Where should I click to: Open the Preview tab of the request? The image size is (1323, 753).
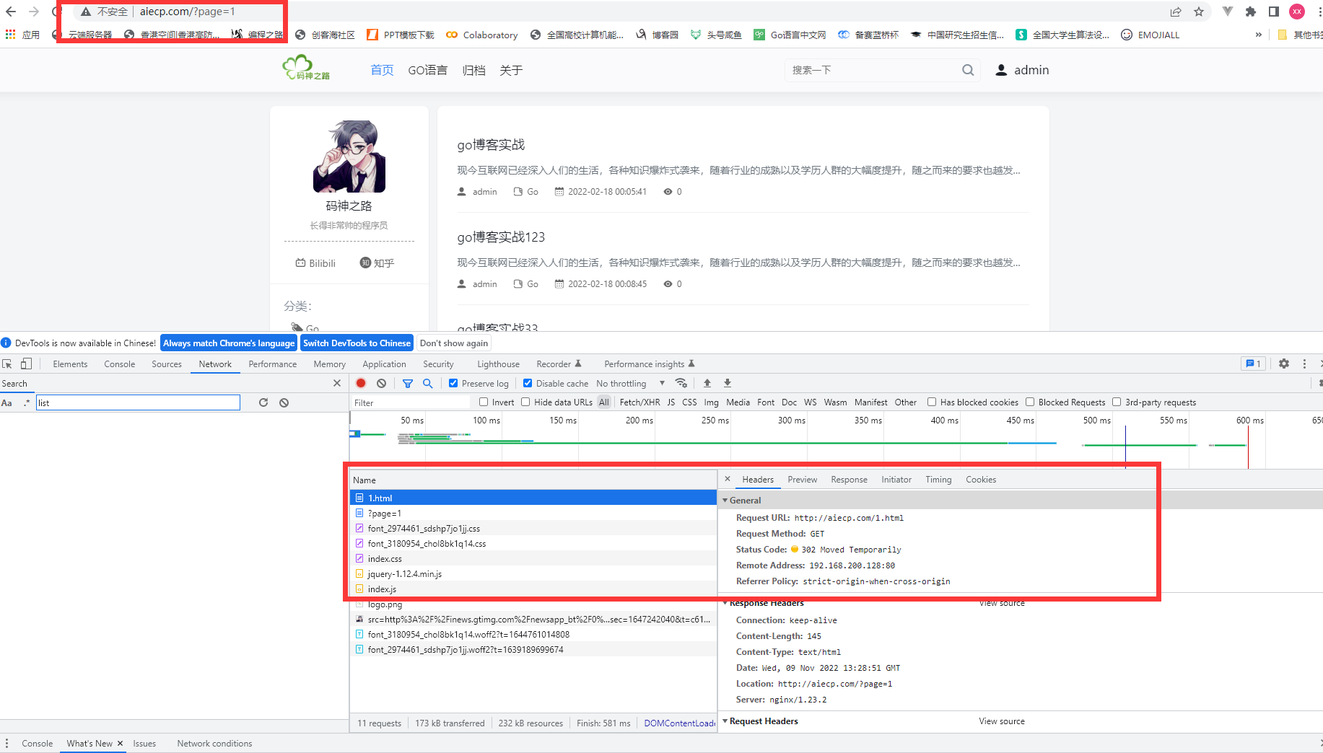click(x=803, y=480)
